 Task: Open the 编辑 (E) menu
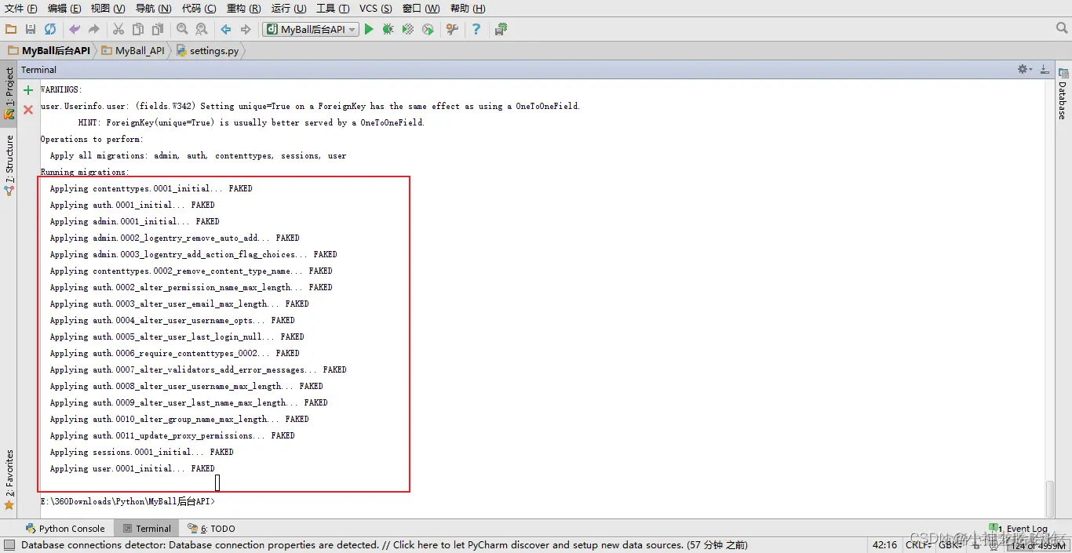64,9
